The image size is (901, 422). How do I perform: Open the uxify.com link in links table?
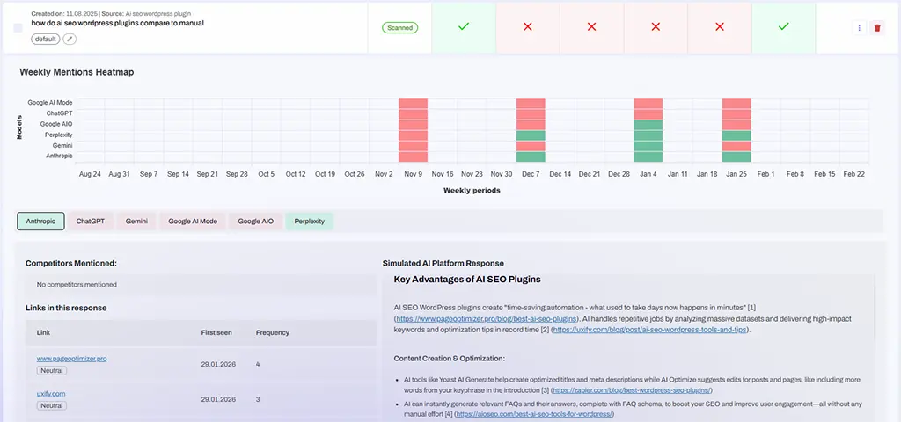coord(51,393)
